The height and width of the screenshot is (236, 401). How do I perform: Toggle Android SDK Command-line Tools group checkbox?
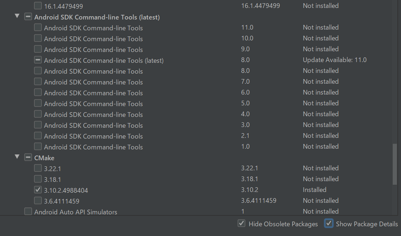coord(28,17)
